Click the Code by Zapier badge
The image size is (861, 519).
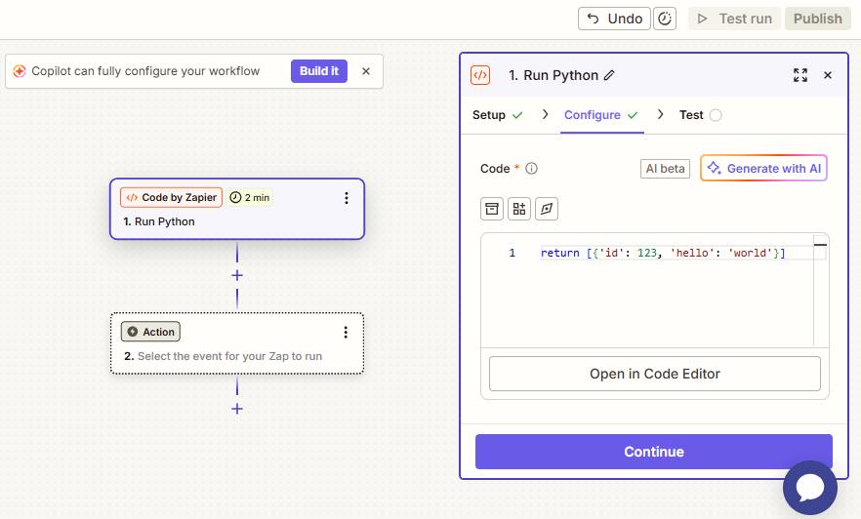[172, 197]
